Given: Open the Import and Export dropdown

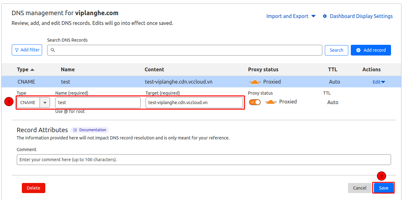Looking at the screenshot, I should coord(291,16).
